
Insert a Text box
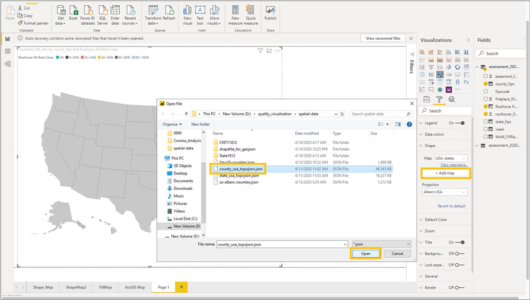(x=200, y=15)
